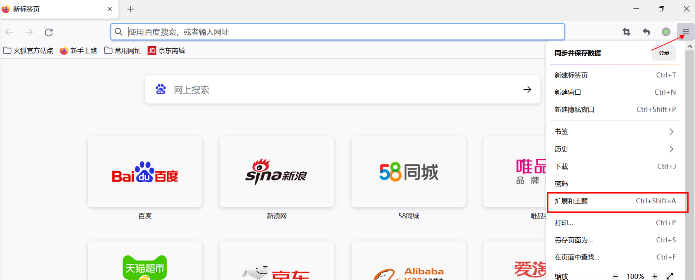Select 新建隐私窗口 menu item
This screenshot has height=280, width=695.
click(x=615, y=109)
